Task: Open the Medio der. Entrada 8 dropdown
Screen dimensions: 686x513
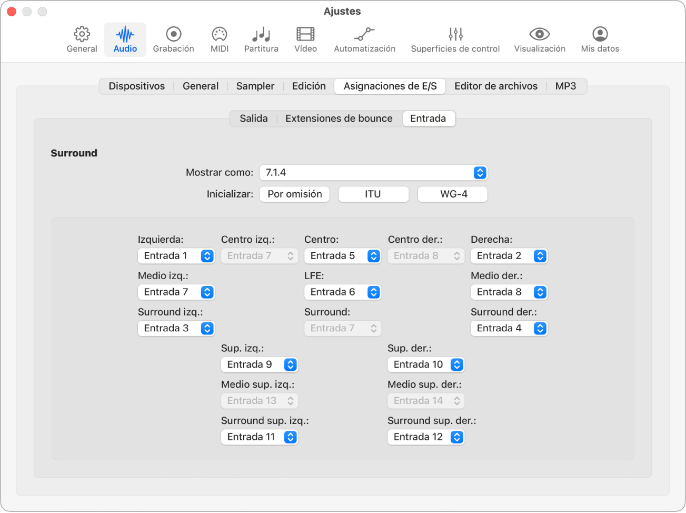Action: point(509,292)
